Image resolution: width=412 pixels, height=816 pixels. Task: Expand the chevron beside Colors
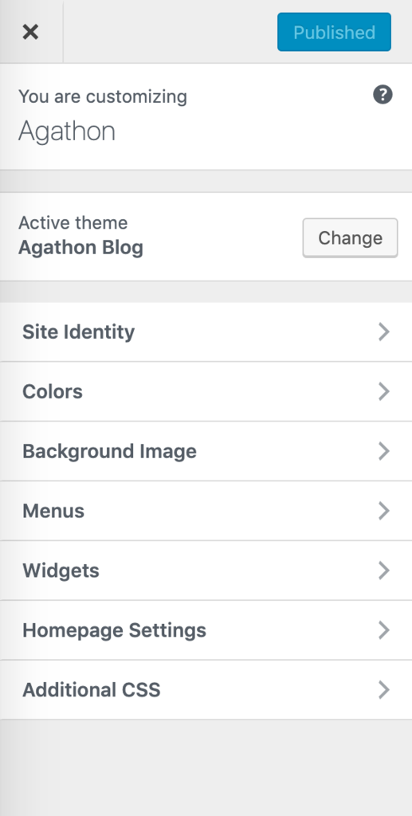(x=384, y=391)
